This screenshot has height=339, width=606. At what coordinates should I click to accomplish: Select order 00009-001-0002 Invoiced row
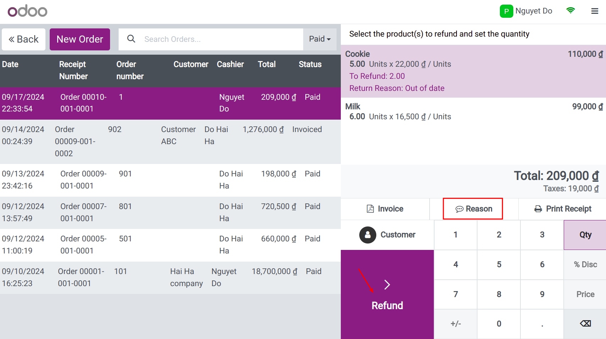[170, 142]
